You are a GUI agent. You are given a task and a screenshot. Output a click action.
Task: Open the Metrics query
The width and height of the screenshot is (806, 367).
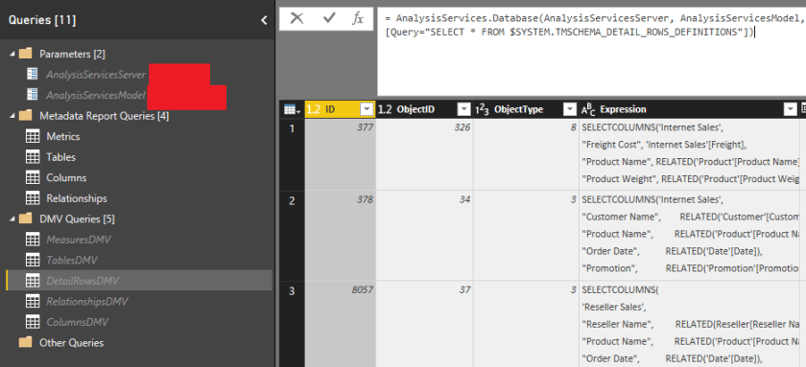coord(63,136)
